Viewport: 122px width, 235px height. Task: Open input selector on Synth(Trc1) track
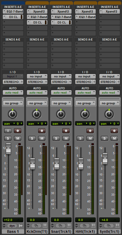[x=110, y=77]
